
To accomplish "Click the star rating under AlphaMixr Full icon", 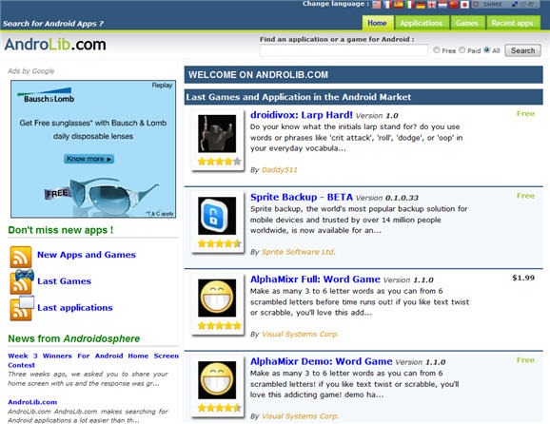I will point(219,325).
